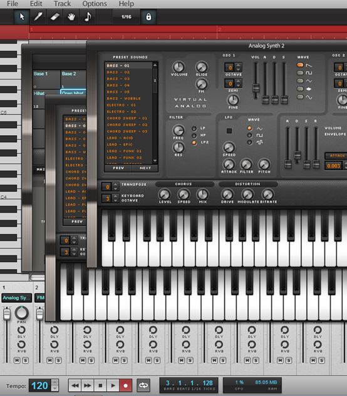Click the PREV preset button in Analog Synth 2

(118, 168)
